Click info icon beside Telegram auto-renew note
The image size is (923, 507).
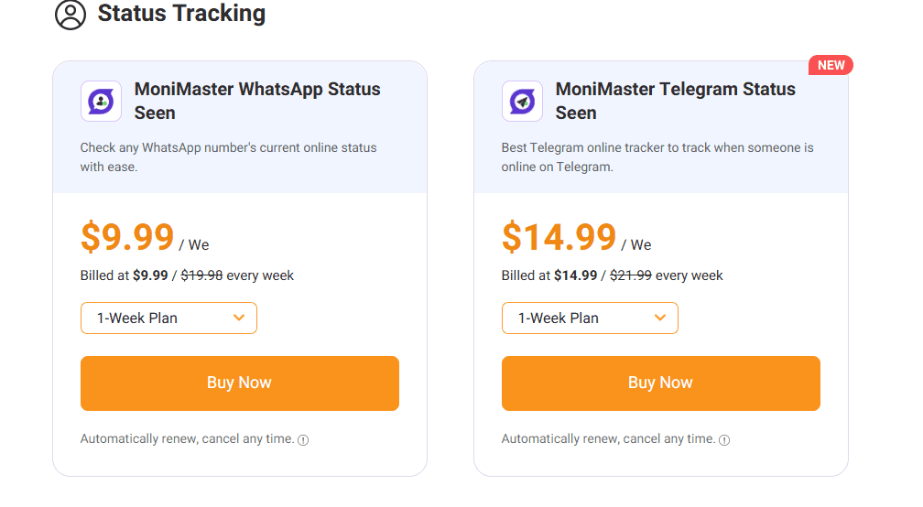[x=724, y=440]
